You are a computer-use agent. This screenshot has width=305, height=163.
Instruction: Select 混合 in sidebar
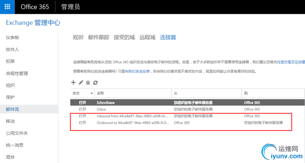[x=10, y=157]
